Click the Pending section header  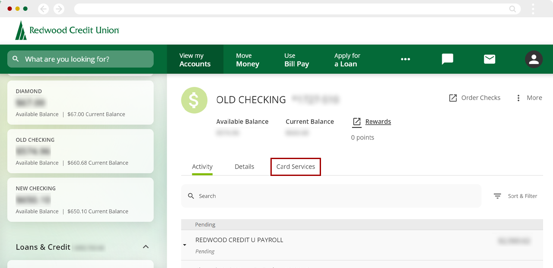[362, 224]
